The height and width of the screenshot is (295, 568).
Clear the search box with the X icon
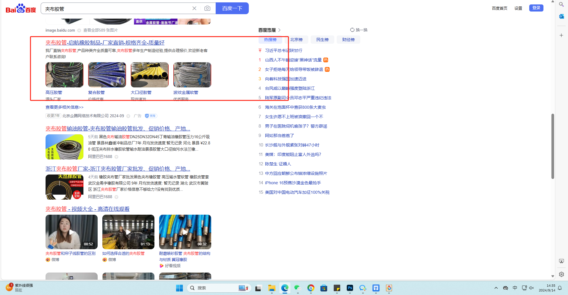pos(194,8)
